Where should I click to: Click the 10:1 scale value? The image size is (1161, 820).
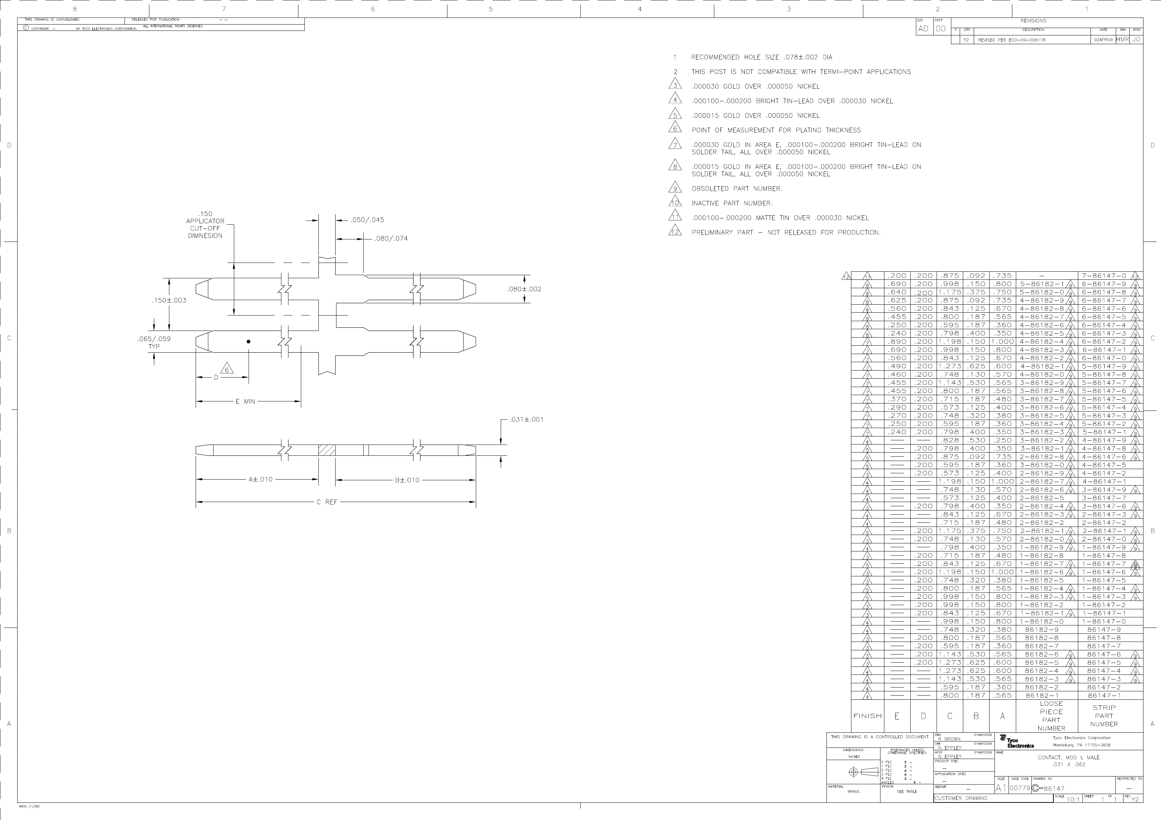pos(1073,799)
